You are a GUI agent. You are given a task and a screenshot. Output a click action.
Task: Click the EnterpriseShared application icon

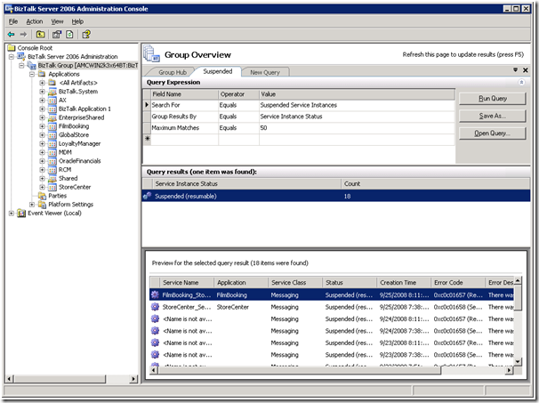click(x=52, y=117)
